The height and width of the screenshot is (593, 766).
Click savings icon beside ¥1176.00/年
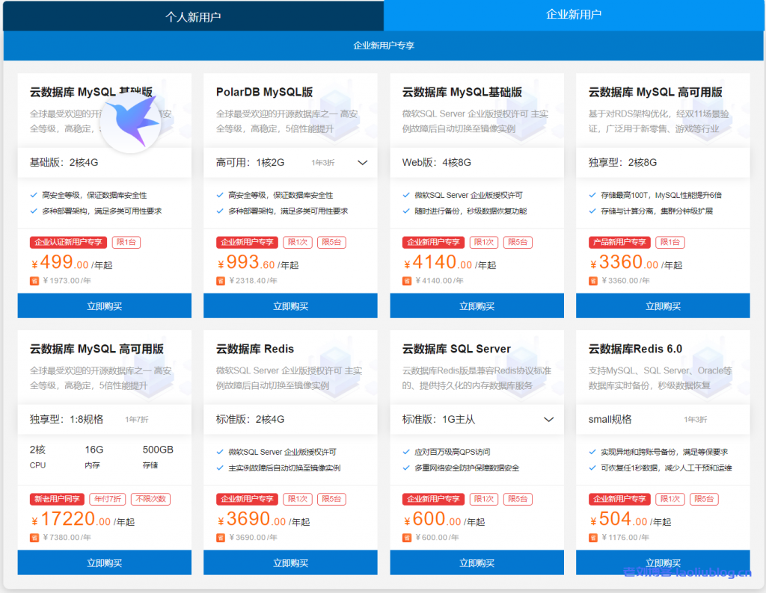(x=593, y=537)
